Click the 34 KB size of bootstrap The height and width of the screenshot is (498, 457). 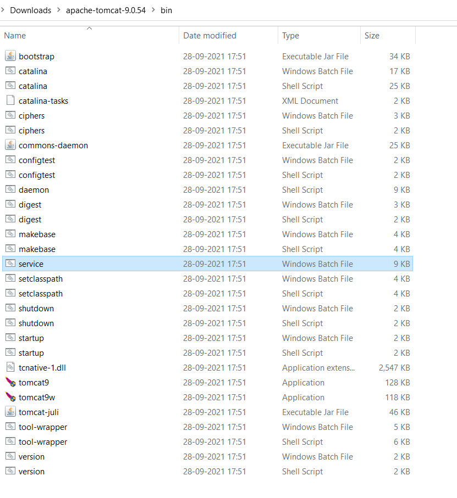click(400, 56)
